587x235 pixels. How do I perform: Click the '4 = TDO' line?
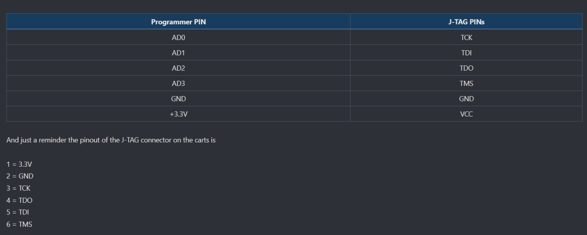20,200
